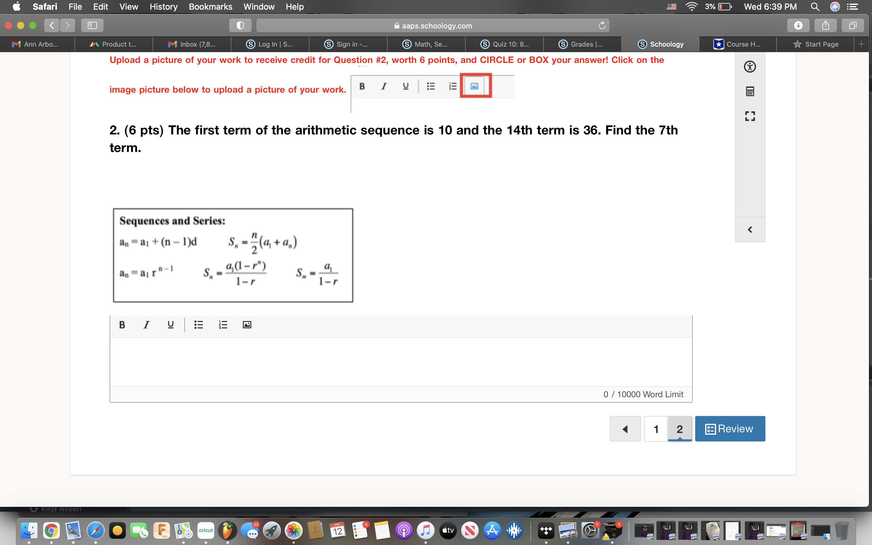The height and width of the screenshot is (545, 872).
Task: Click the Review button
Action: (729, 428)
